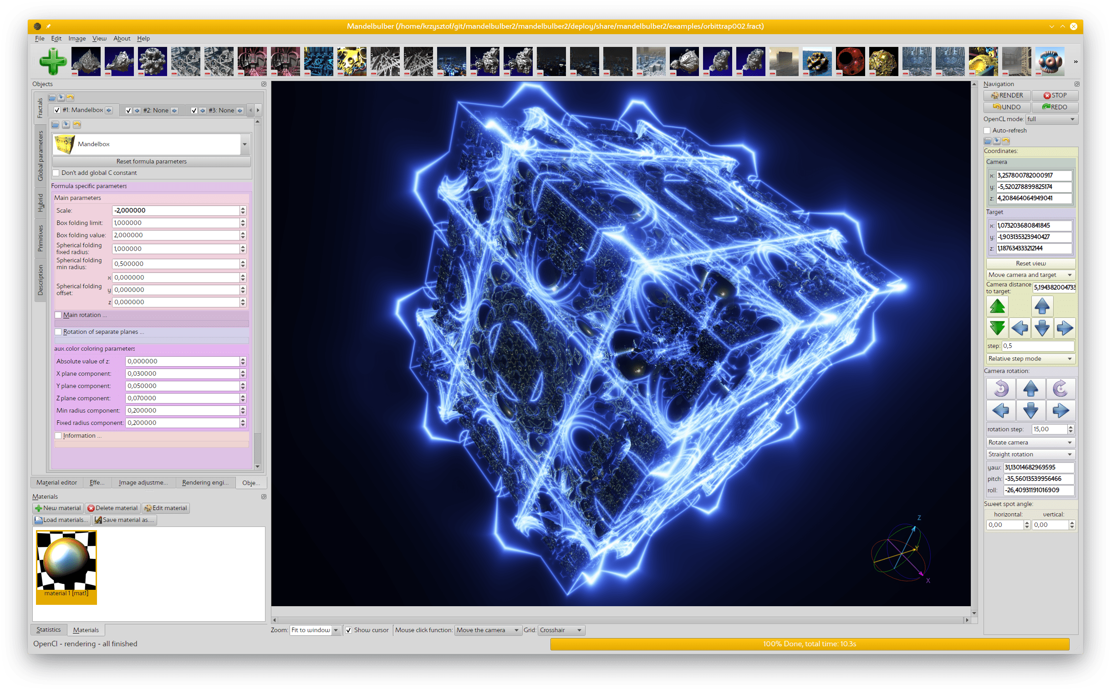Viewport: 1111px width, 690px height.
Task: Rotate camera roll counter-clockwise icon
Action: [x=1001, y=388]
